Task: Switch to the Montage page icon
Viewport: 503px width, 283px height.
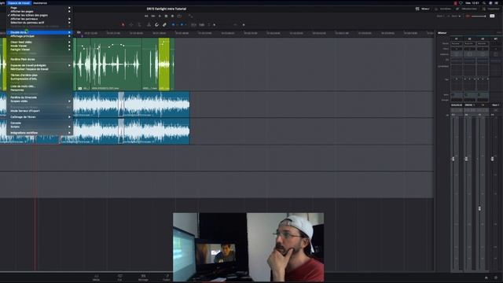Action: [143, 277]
